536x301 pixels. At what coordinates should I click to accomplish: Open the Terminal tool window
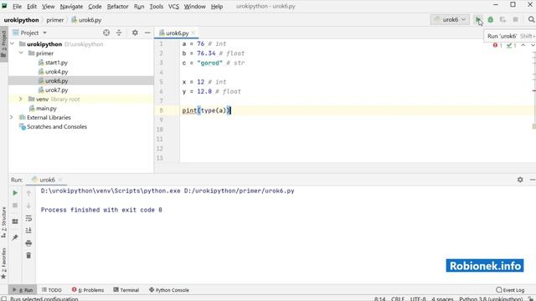[x=126, y=290]
